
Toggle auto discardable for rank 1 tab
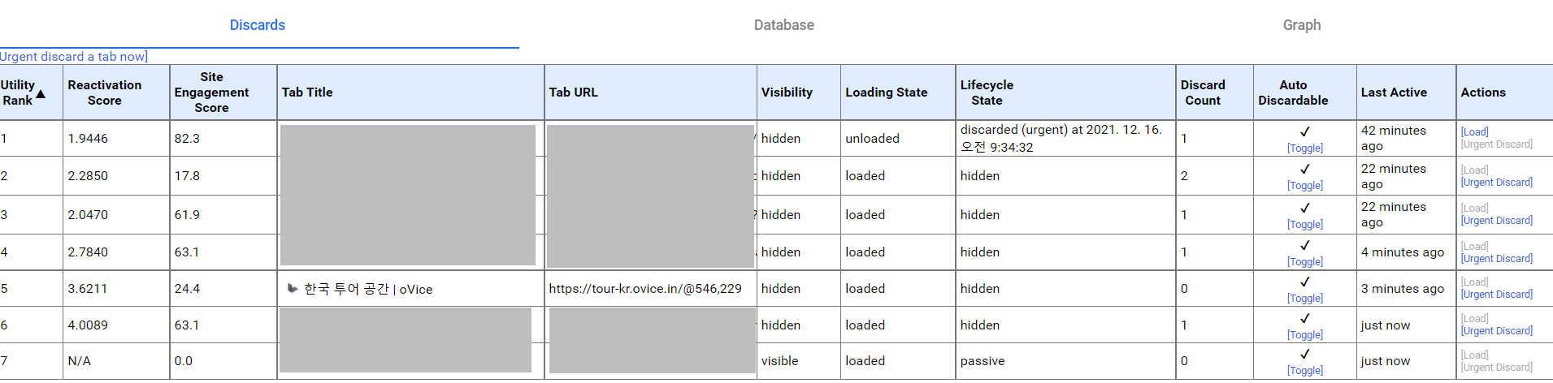(x=1305, y=148)
